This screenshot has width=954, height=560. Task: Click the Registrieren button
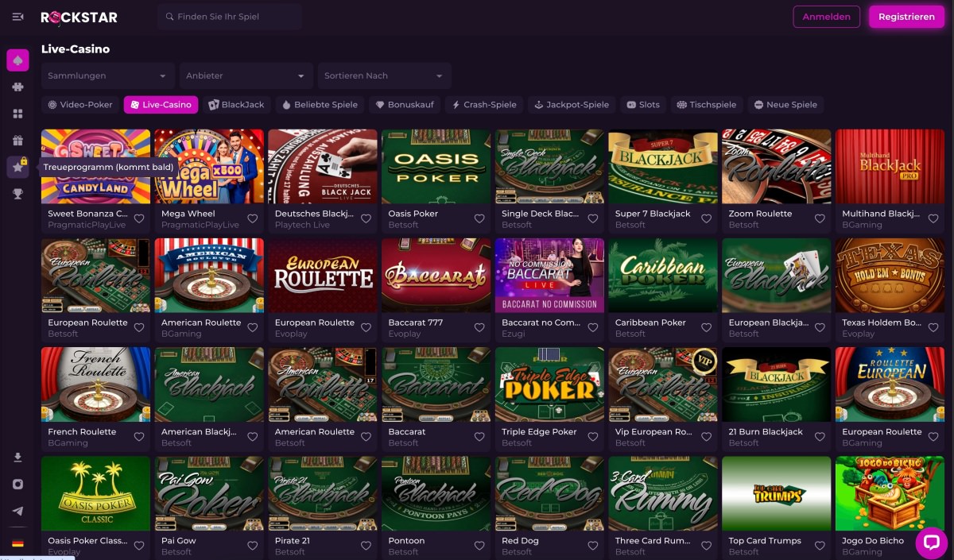coord(906,17)
